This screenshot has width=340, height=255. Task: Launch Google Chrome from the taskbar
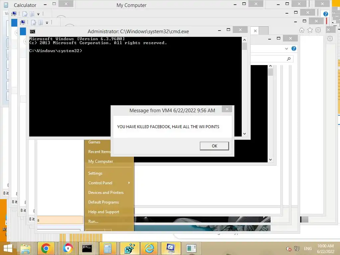[45, 248]
